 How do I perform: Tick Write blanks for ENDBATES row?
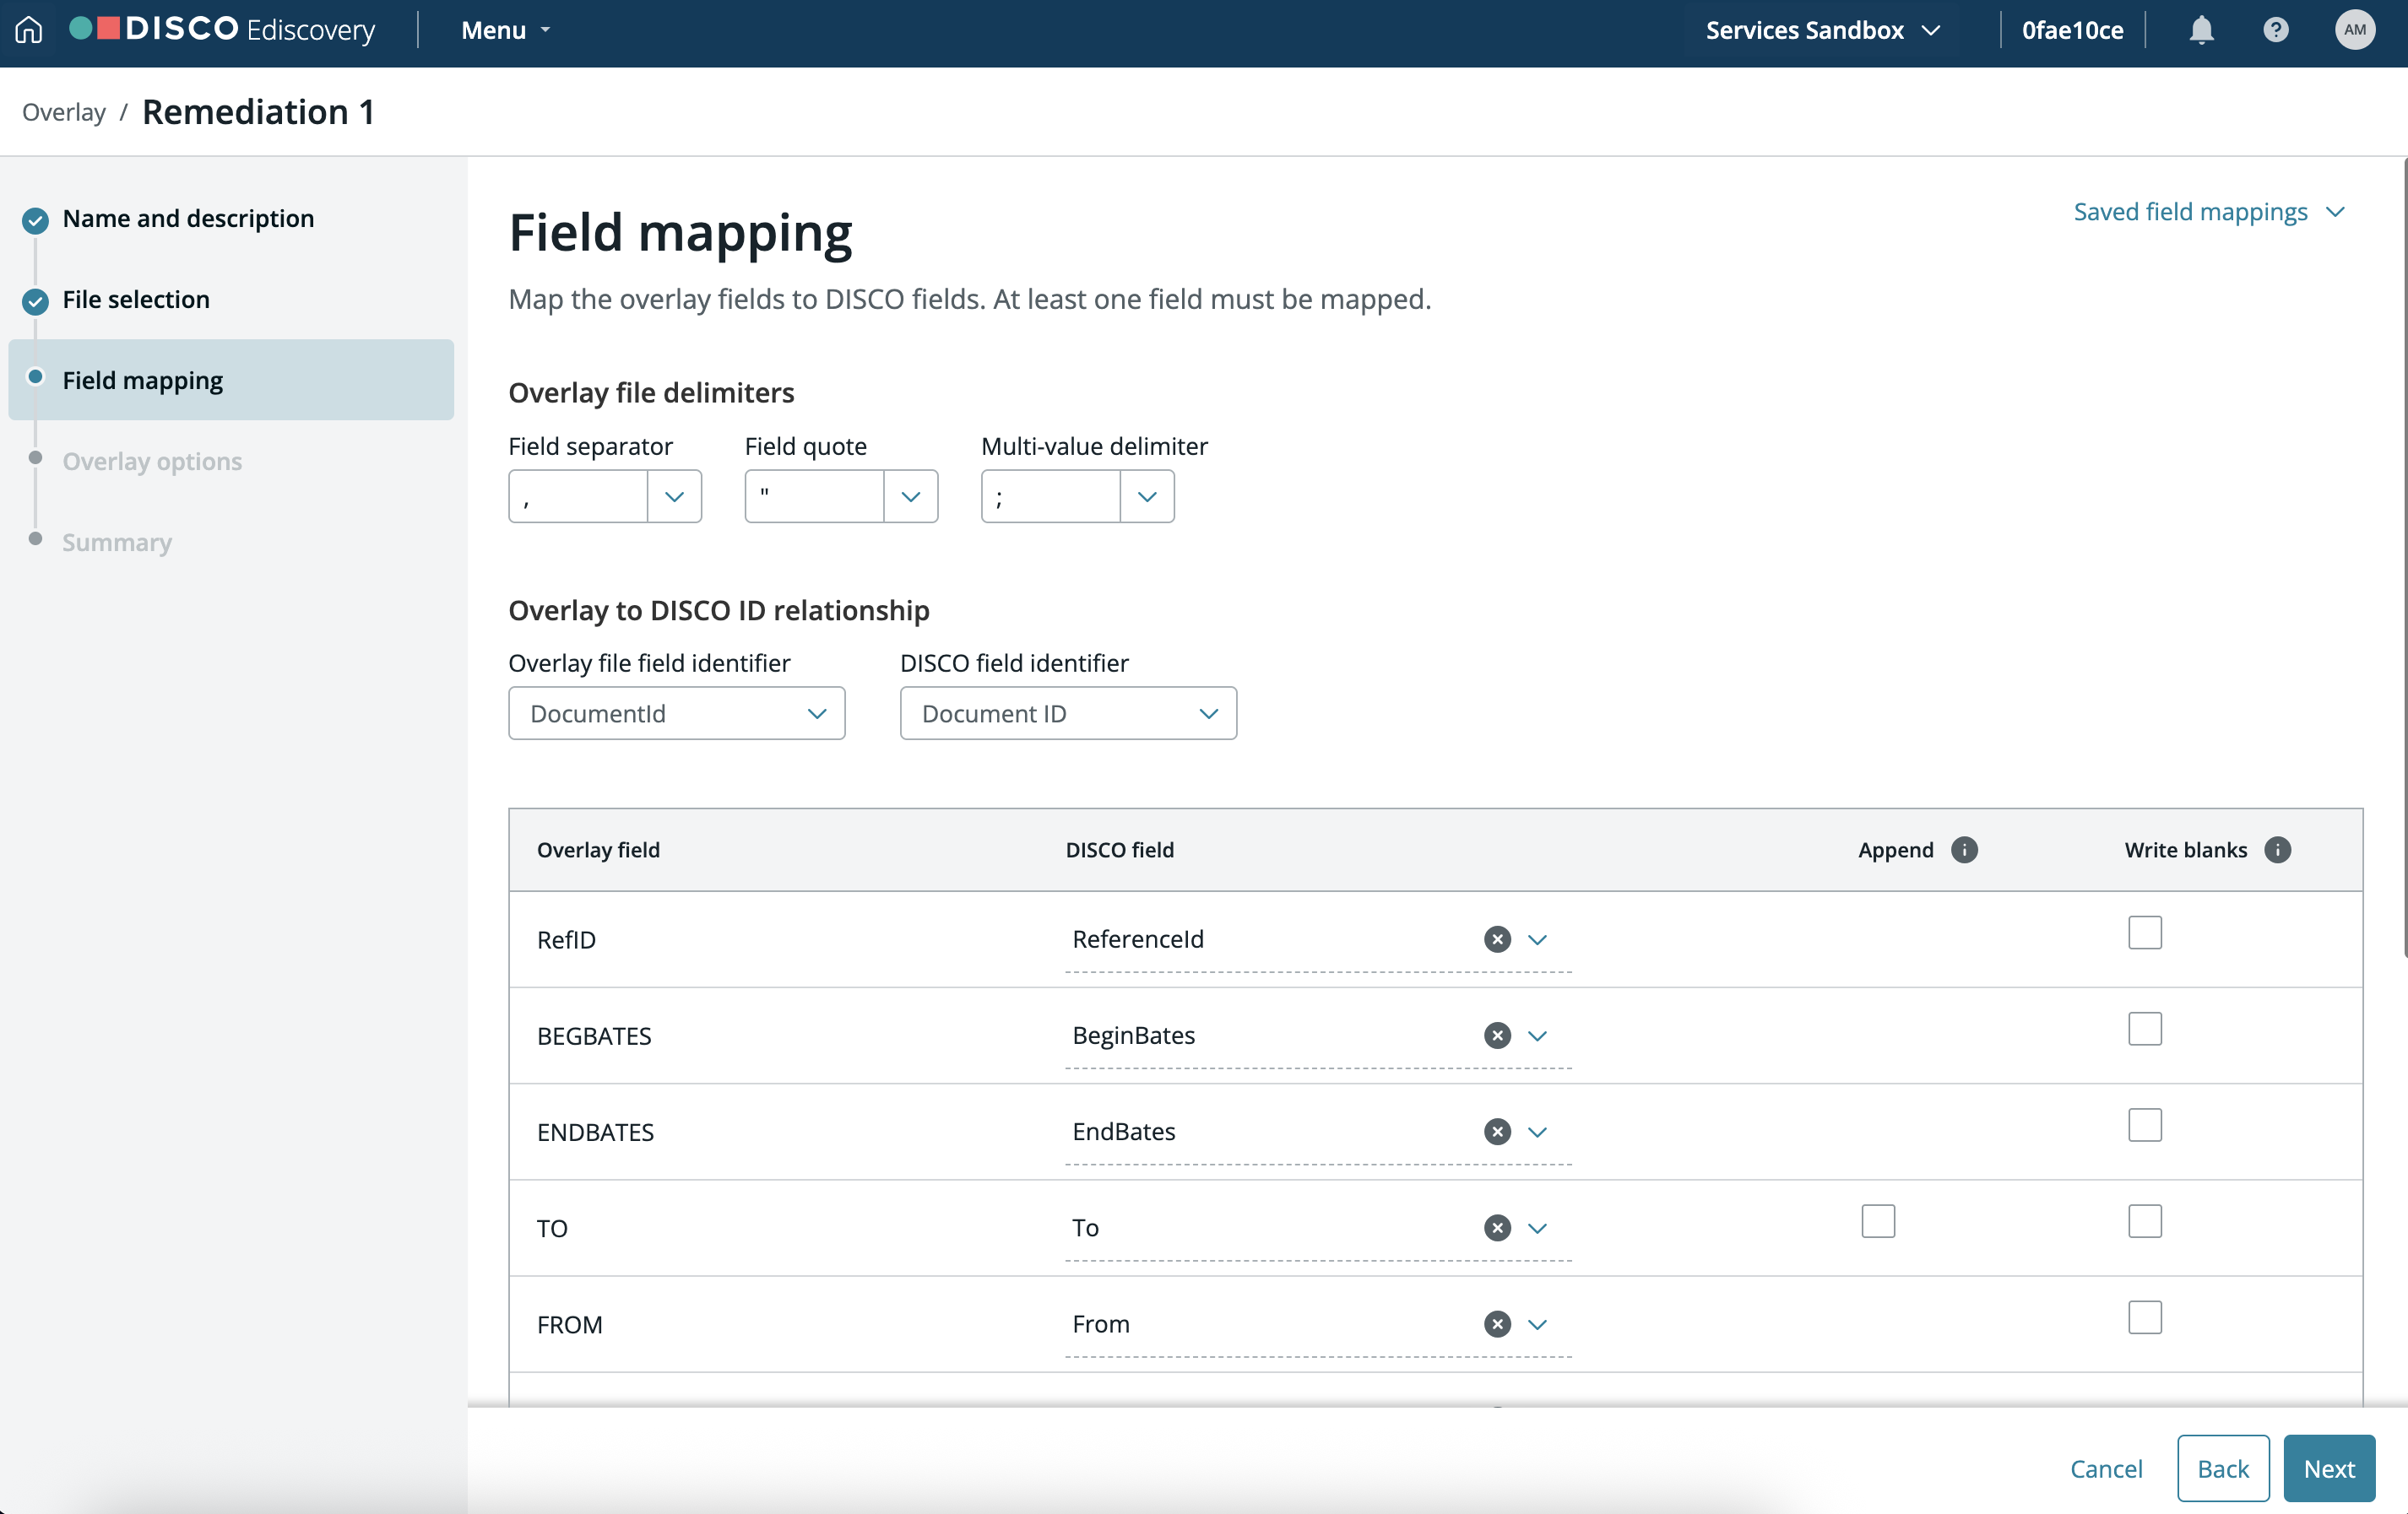tap(2144, 1125)
